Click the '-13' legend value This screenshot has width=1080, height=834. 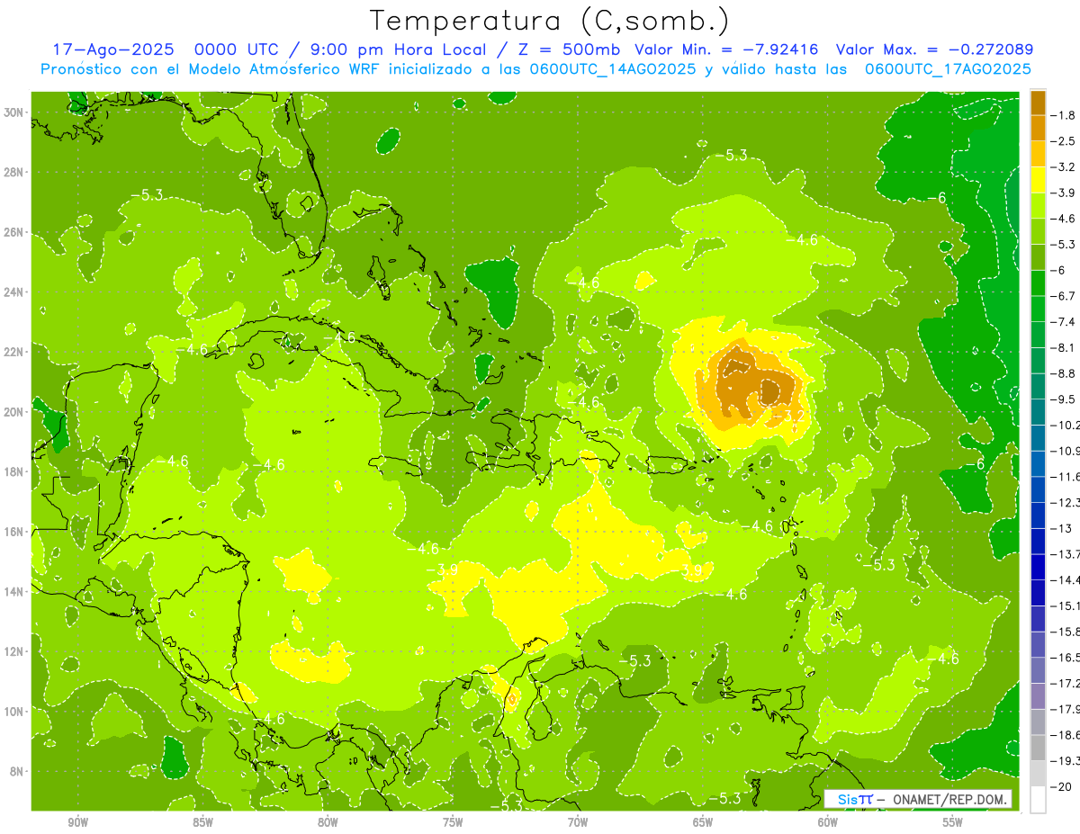click(x=1061, y=527)
